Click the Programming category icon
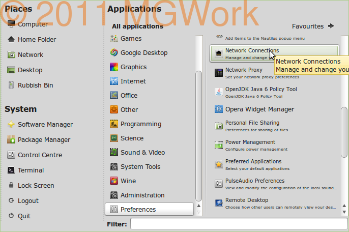 pos(114,124)
